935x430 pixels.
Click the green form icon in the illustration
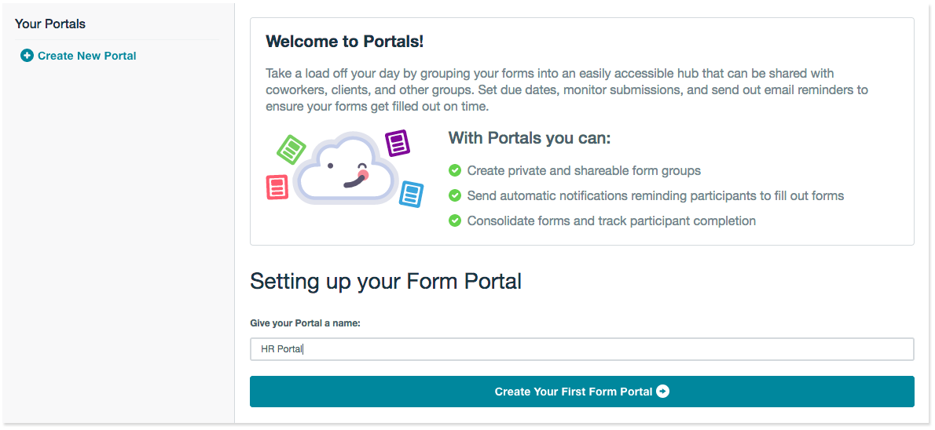point(291,148)
